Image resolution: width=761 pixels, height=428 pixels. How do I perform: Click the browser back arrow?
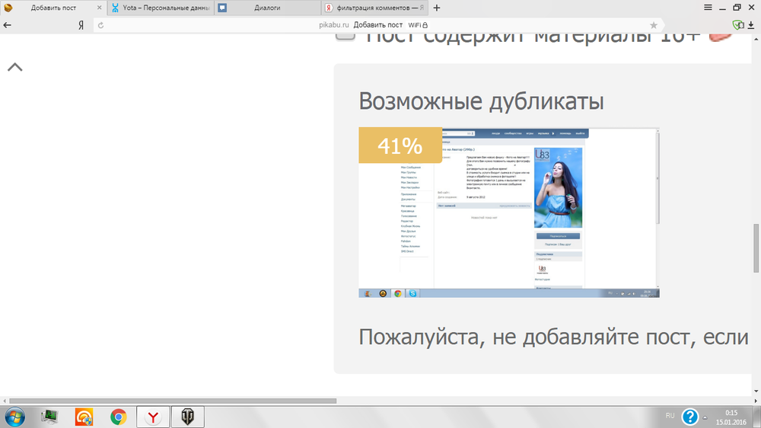[8, 25]
